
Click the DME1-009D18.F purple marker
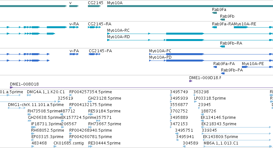(x=191, y=81)
